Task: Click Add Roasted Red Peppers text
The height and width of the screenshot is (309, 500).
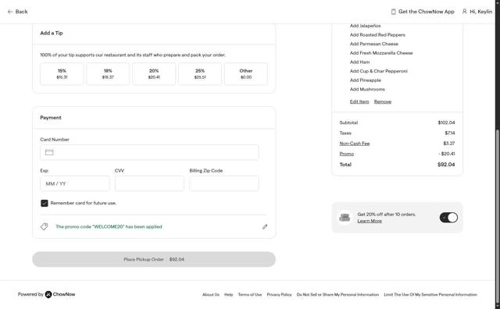Action: point(377,34)
